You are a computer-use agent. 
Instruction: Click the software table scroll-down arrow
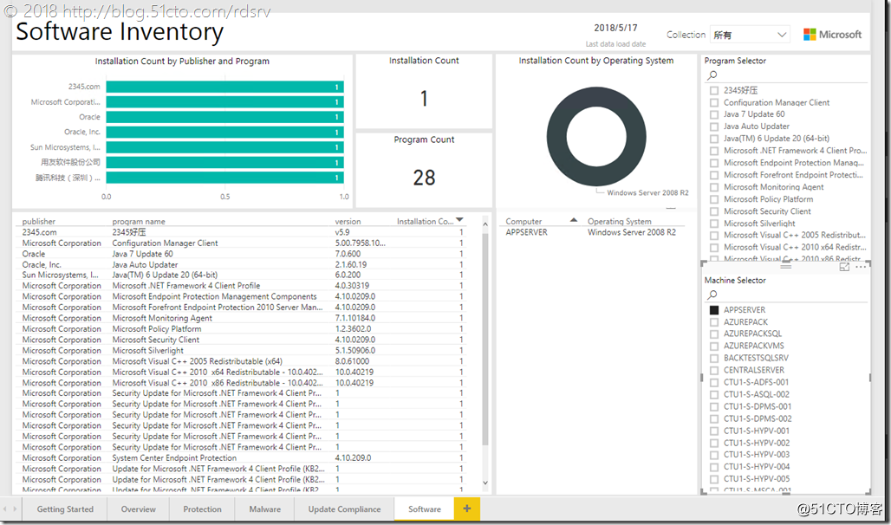485,483
